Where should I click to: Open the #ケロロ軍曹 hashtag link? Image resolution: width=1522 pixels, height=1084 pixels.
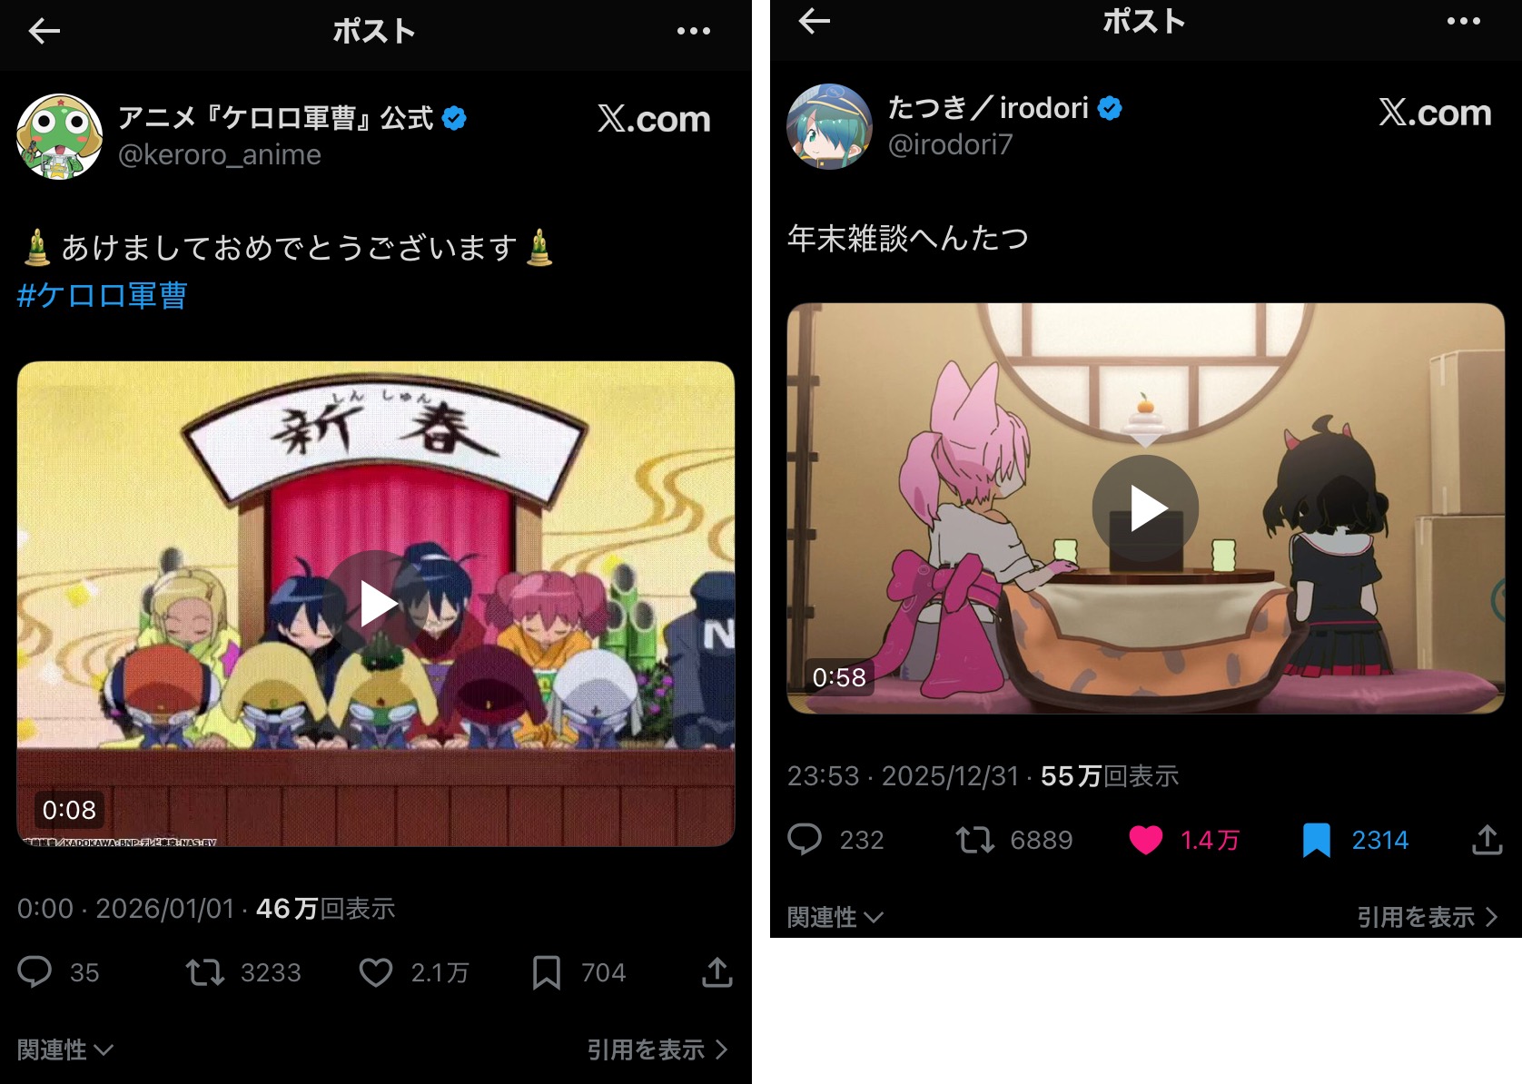tap(102, 295)
